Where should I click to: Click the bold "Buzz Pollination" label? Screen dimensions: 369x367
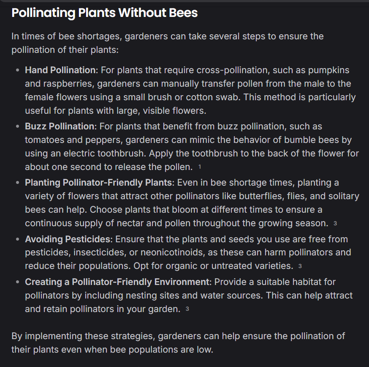pos(60,126)
